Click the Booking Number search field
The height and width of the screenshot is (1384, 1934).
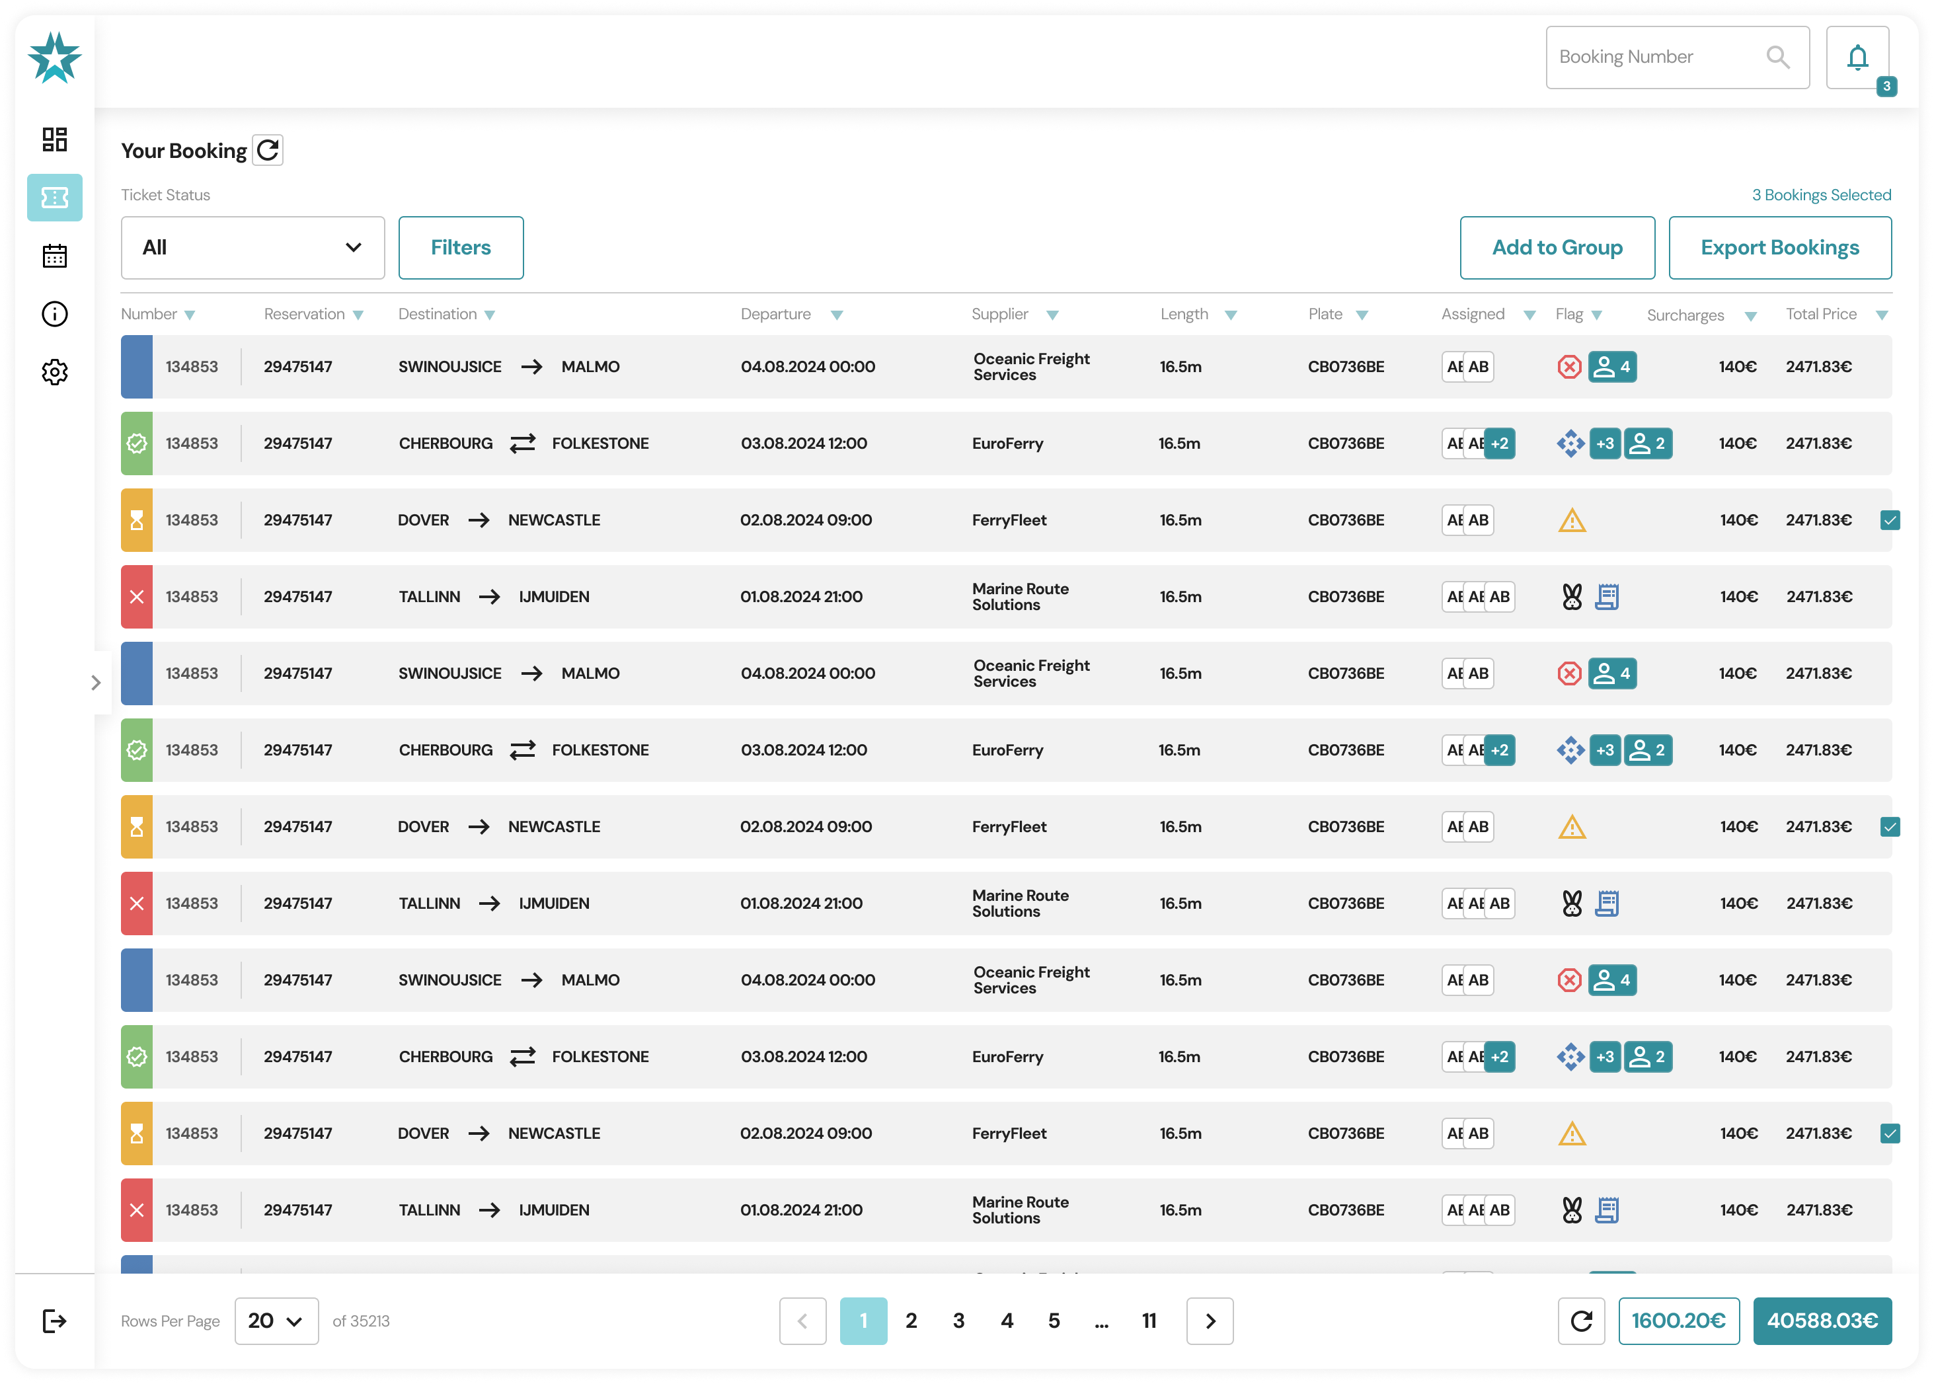[1654, 57]
